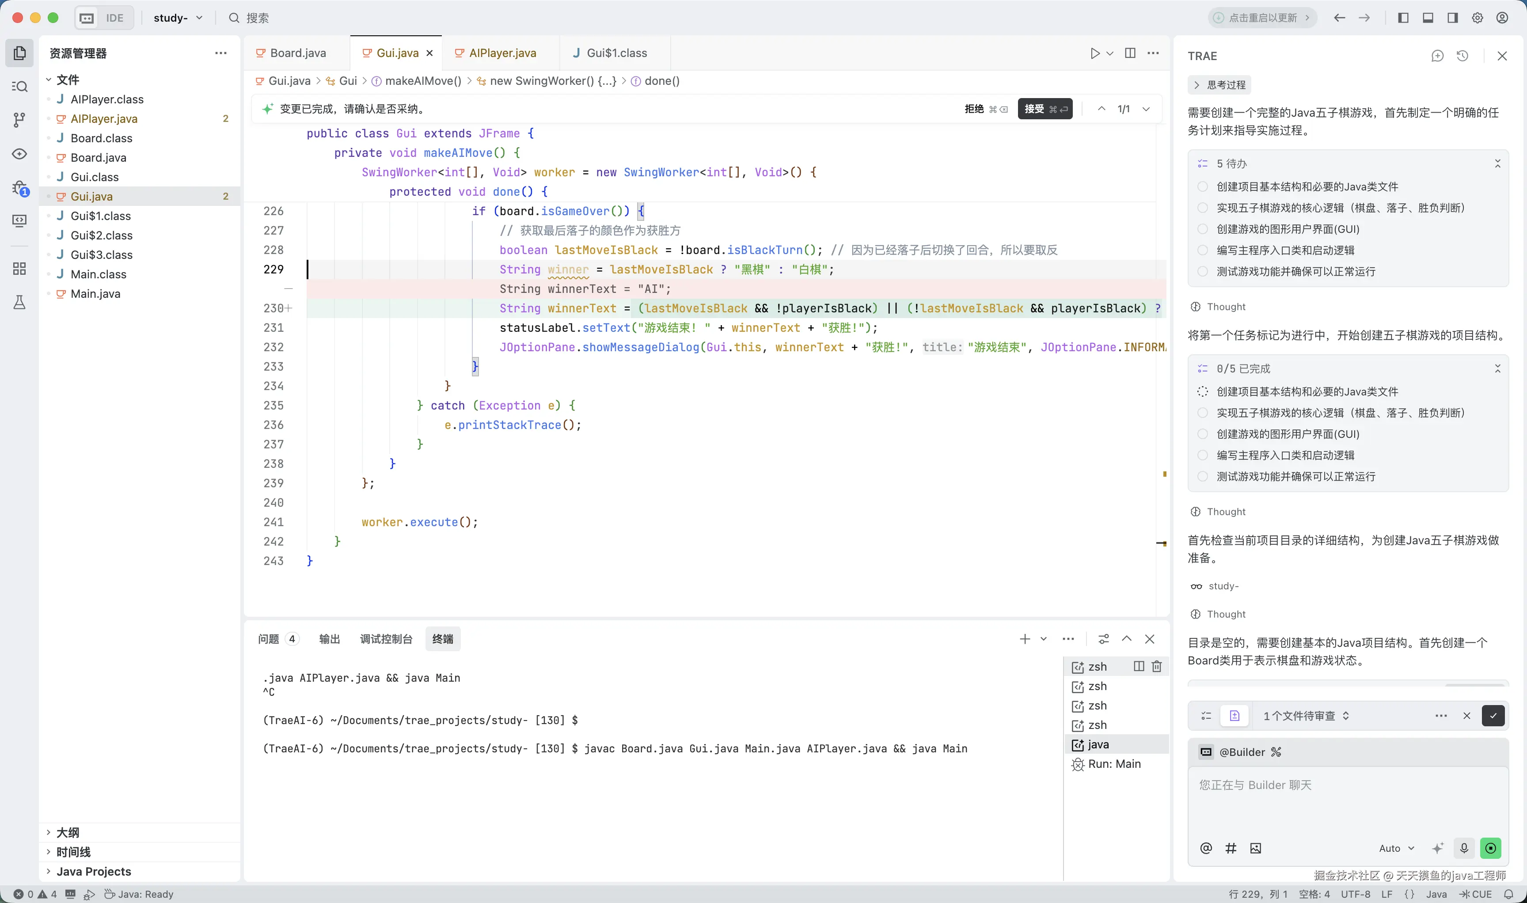
Task: Click the split editor icon
Action: click(x=1130, y=53)
